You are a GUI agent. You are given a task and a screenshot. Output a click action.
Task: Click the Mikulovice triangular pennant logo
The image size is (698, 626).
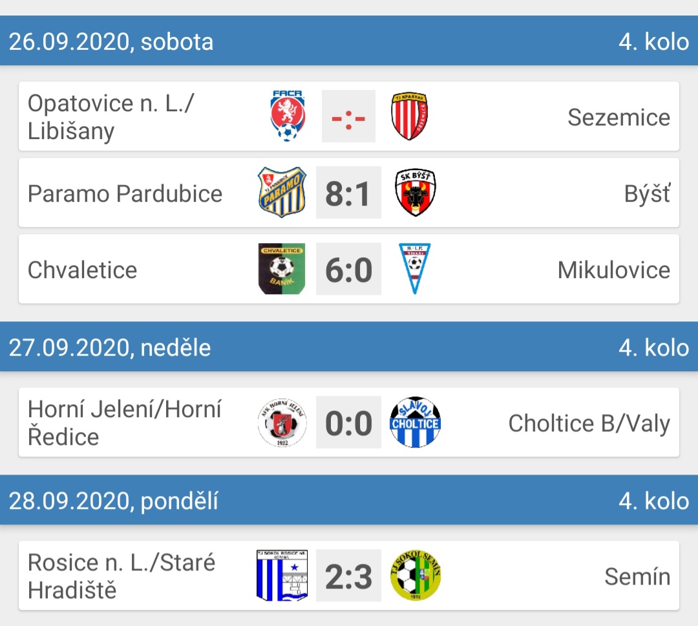414,268
